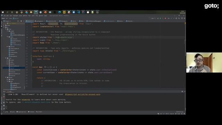Click the history clock icon in toolbar
This screenshot has height=125, width=222.
(176, 18)
